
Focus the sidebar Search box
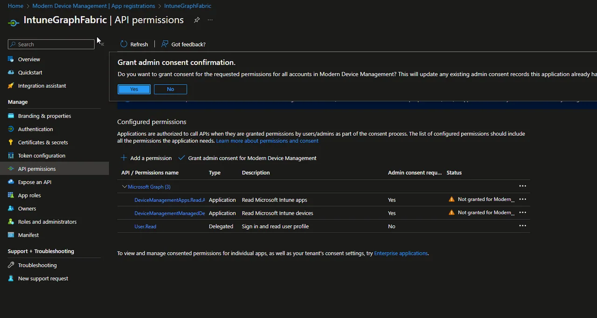(x=51, y=44)
